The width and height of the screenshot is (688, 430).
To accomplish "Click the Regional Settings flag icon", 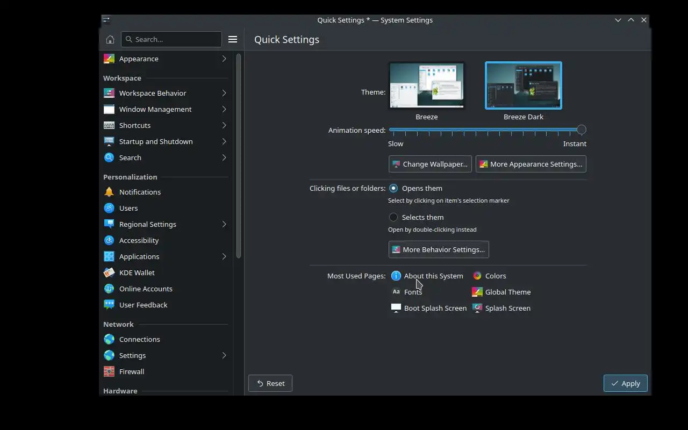I will pos(109,224).
